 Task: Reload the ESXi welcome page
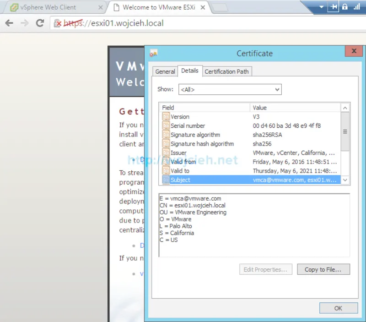(x=40, y=22)
